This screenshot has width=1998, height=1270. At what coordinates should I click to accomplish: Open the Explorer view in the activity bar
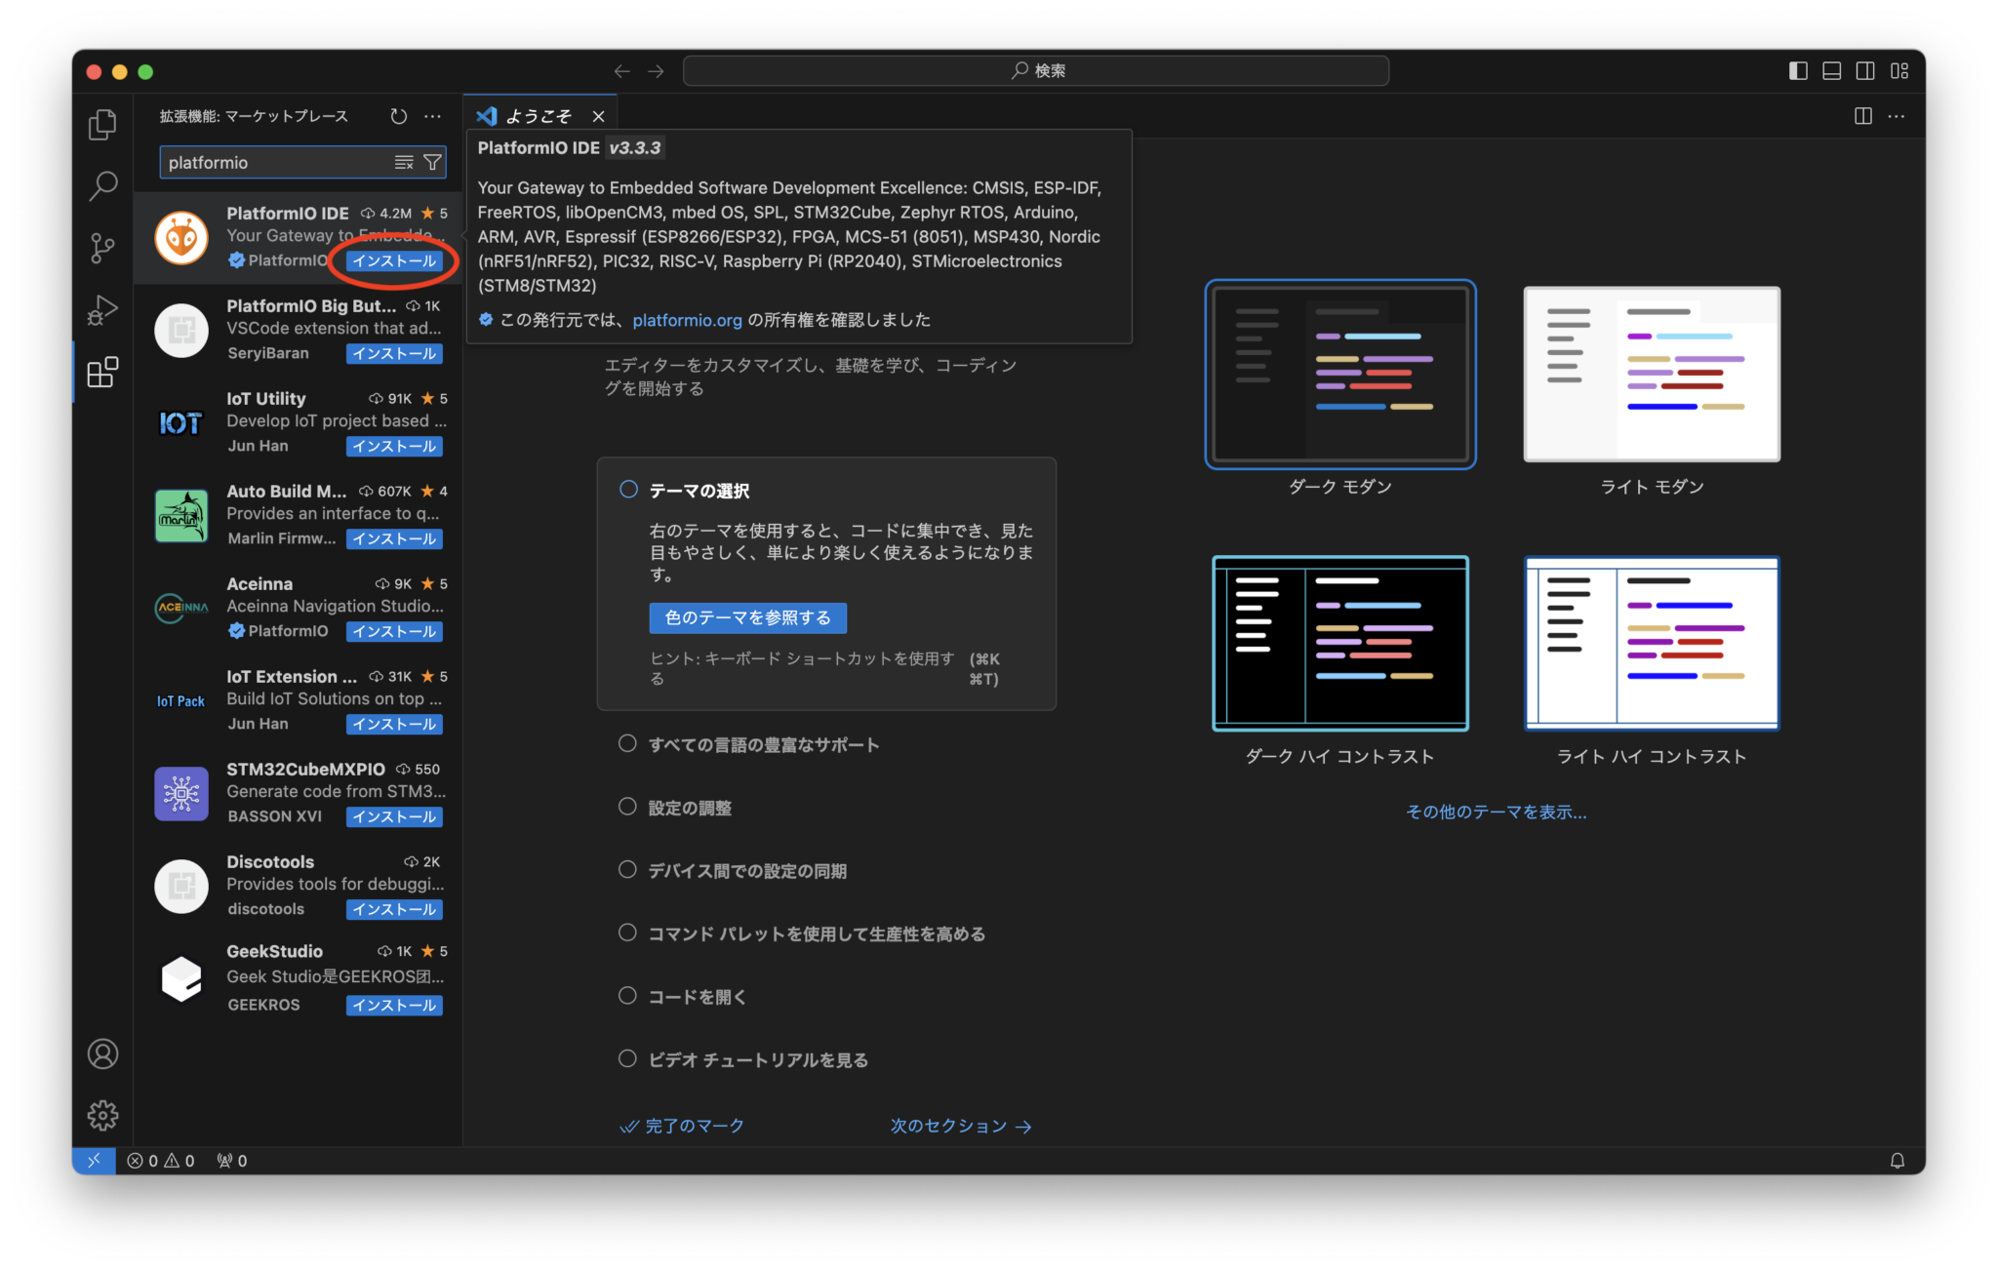[x=101, y=125]
